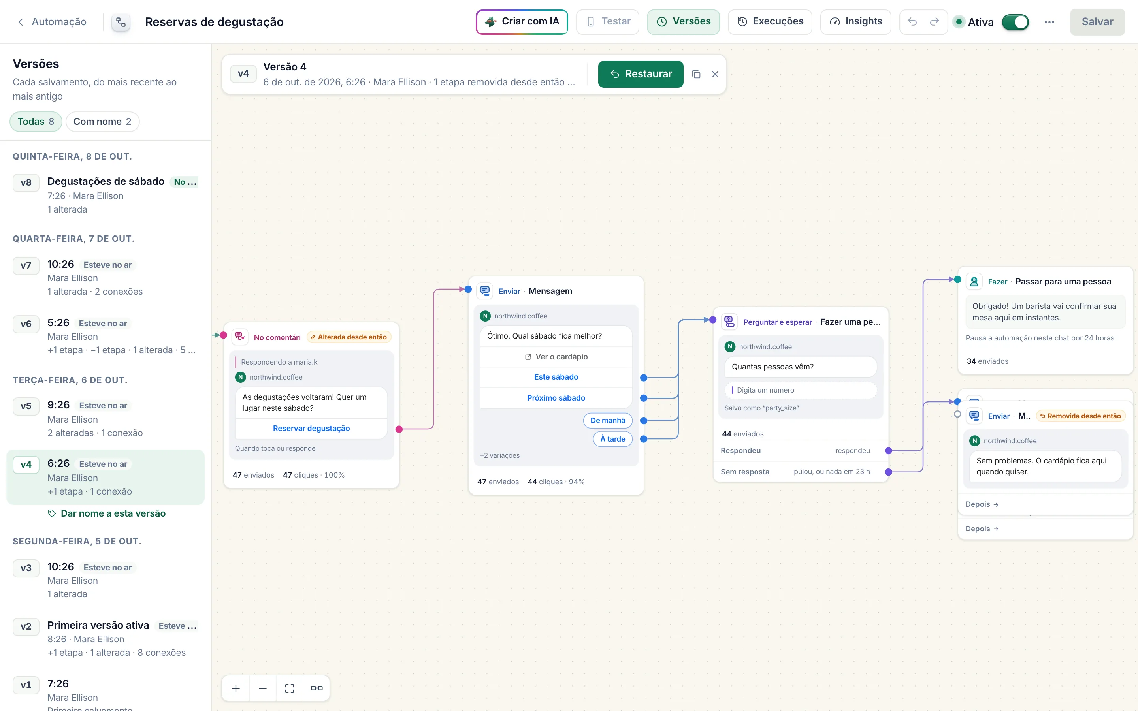This screenshot has width=1138, height=711.
Task: Select version v8 Degustações de sábado
Action: tap(106, 195)
